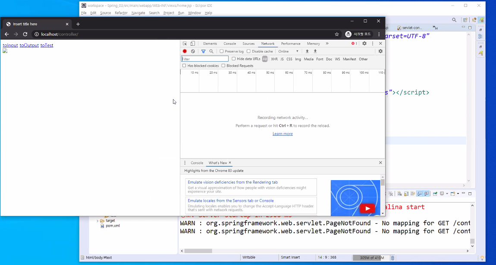Open the Eclipse Navigate menu

point(138,13)
